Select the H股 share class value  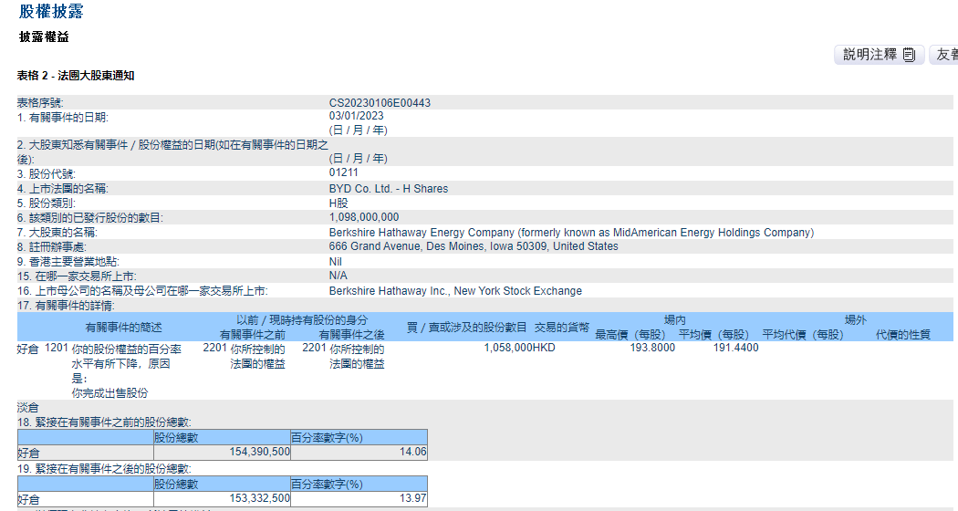coord(338,203)
